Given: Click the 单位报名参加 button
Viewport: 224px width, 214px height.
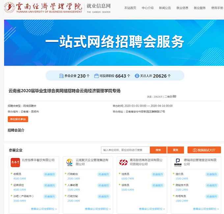Looking at the screenshot, I should point(18,119).
